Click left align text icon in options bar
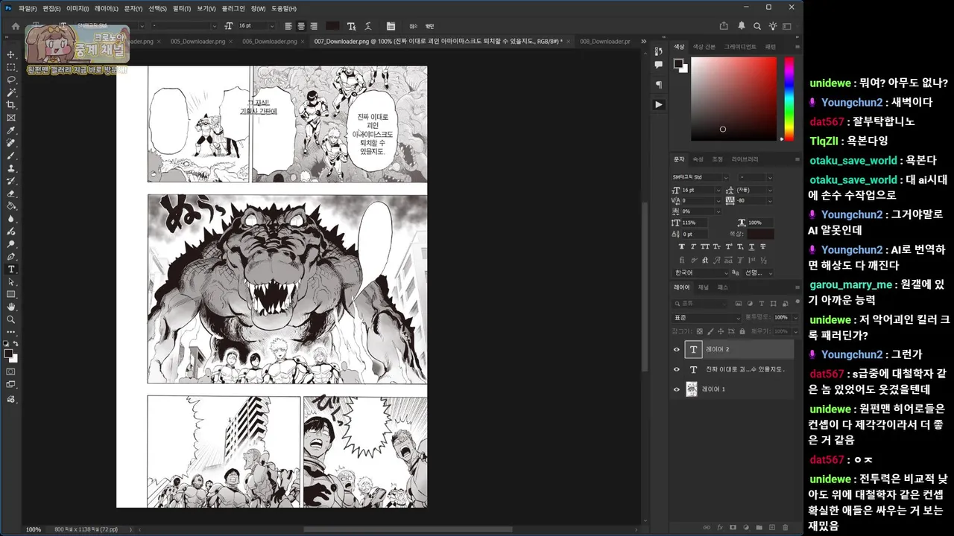This screenshot has width=954, height=536. tap(288, 26)
